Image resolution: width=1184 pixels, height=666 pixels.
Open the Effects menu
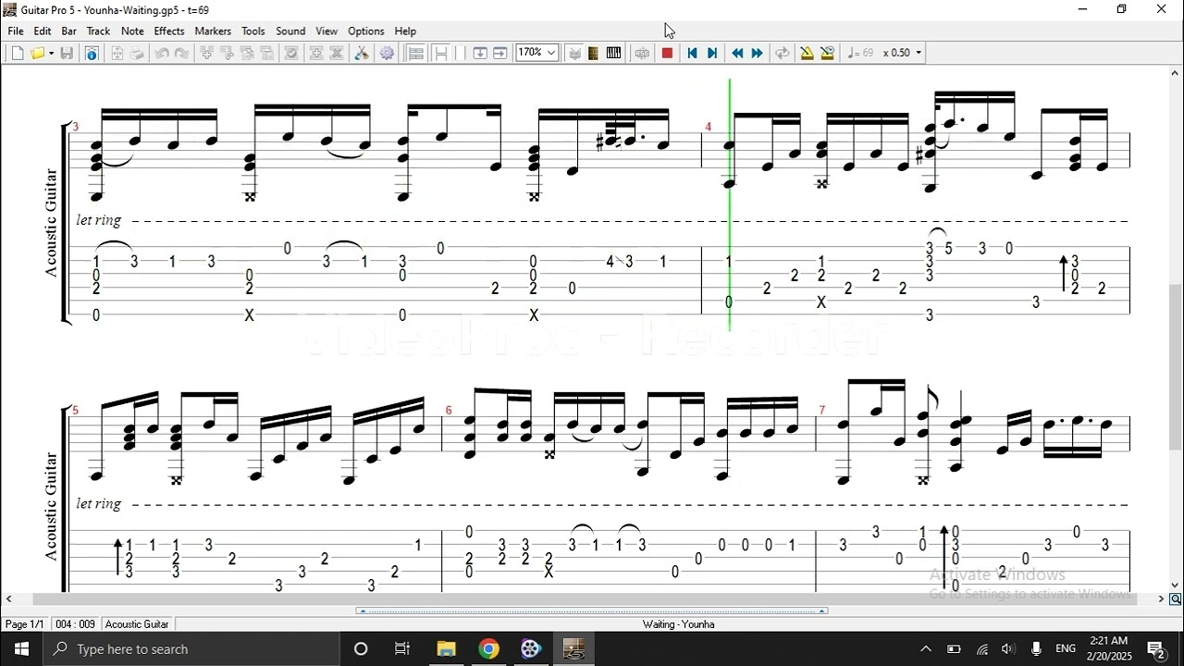click(169, 31)
